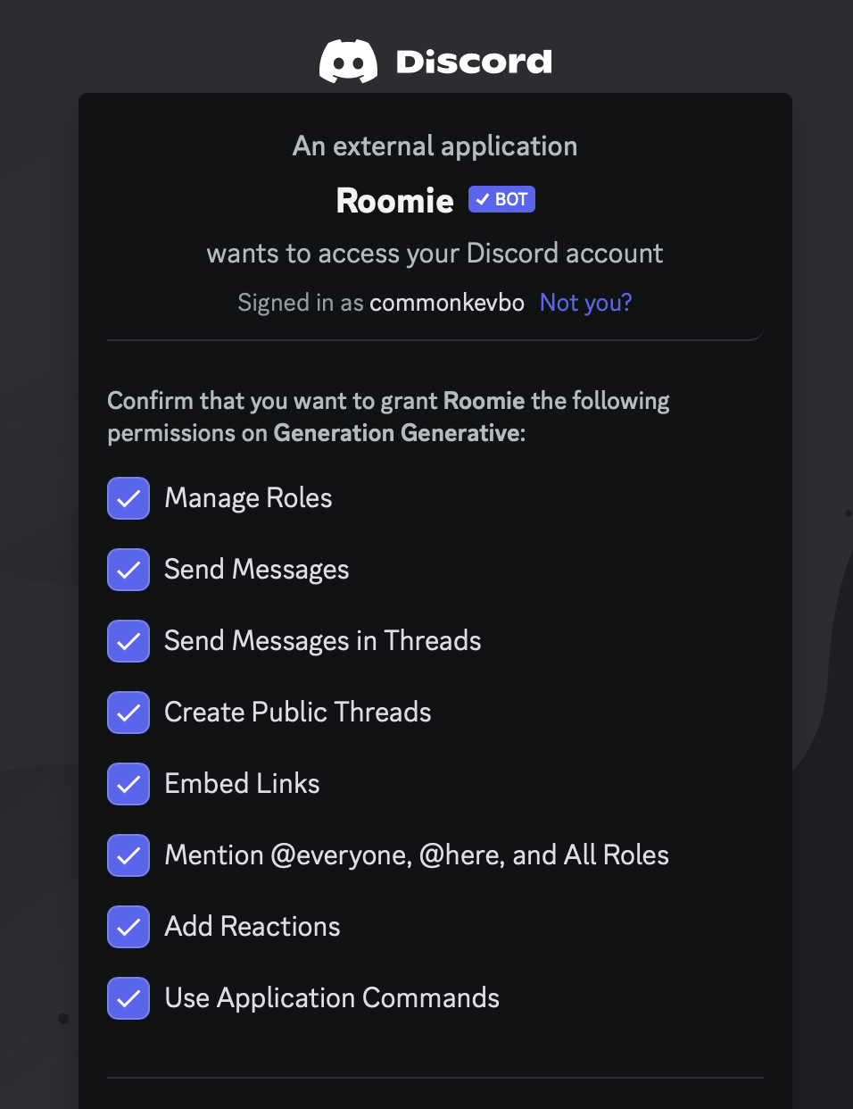Viewport: 853px width, 1109px height.
Task: Click the "Not you?" link
Action: [585, 303]
